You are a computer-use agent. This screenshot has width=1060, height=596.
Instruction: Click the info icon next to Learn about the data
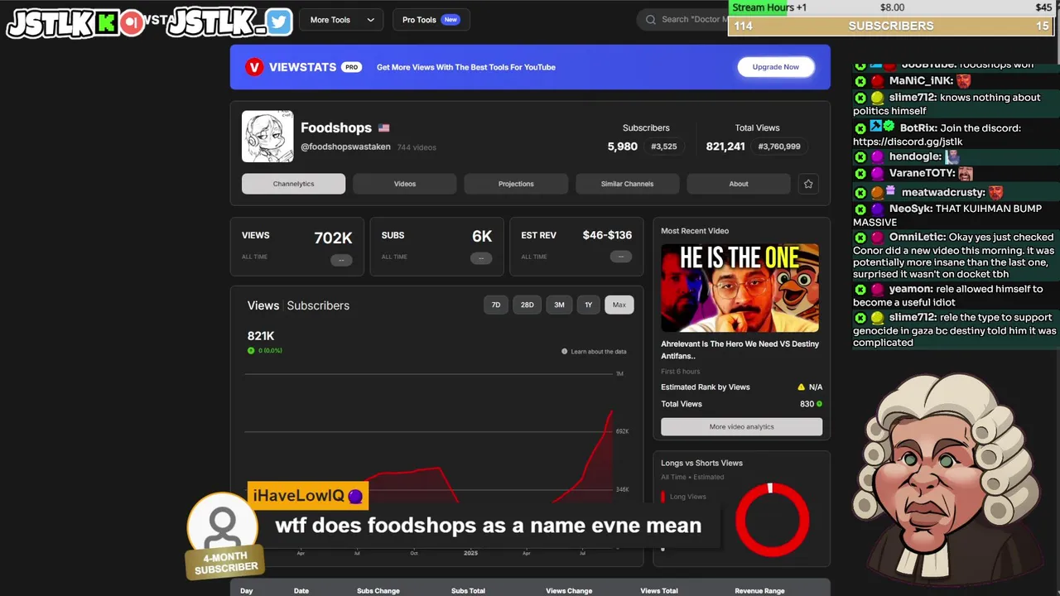click(x=565, y=352)
